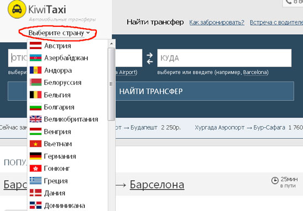Open the 'Выберите страну' country dropdown
303x211 pixels.
59,33
